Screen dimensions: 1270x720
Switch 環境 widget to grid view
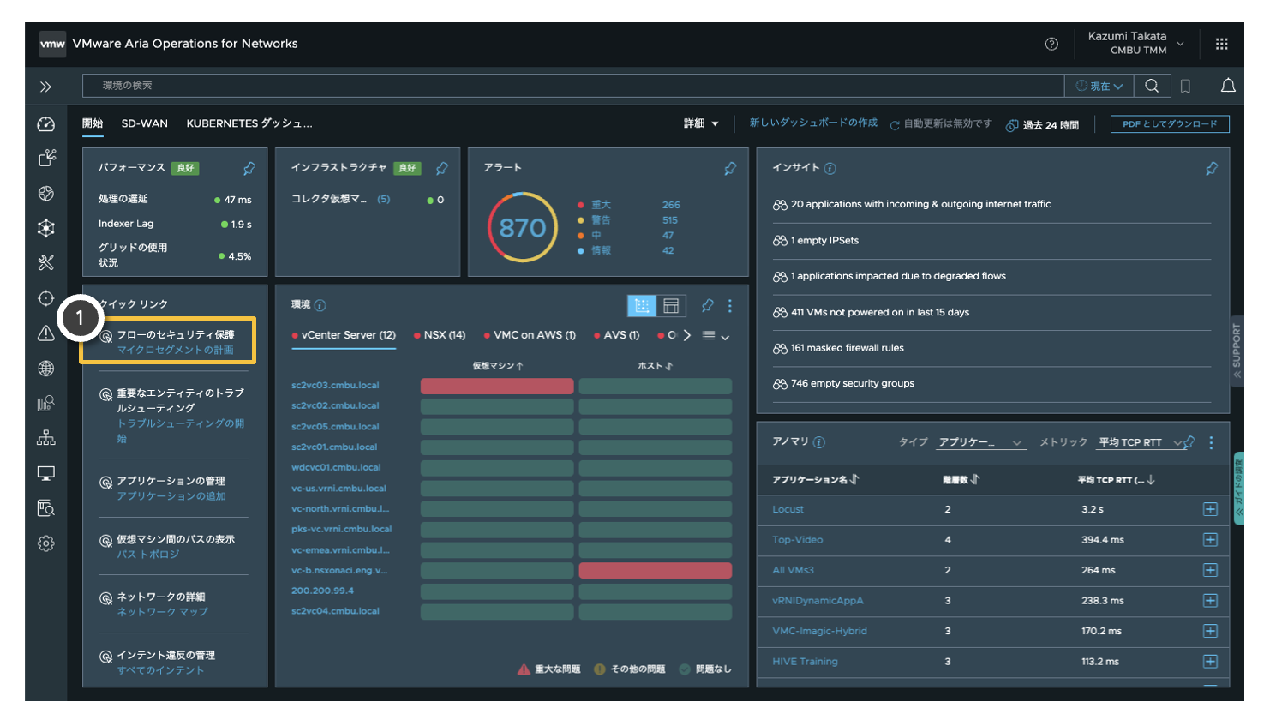click(x=642, y=305)
